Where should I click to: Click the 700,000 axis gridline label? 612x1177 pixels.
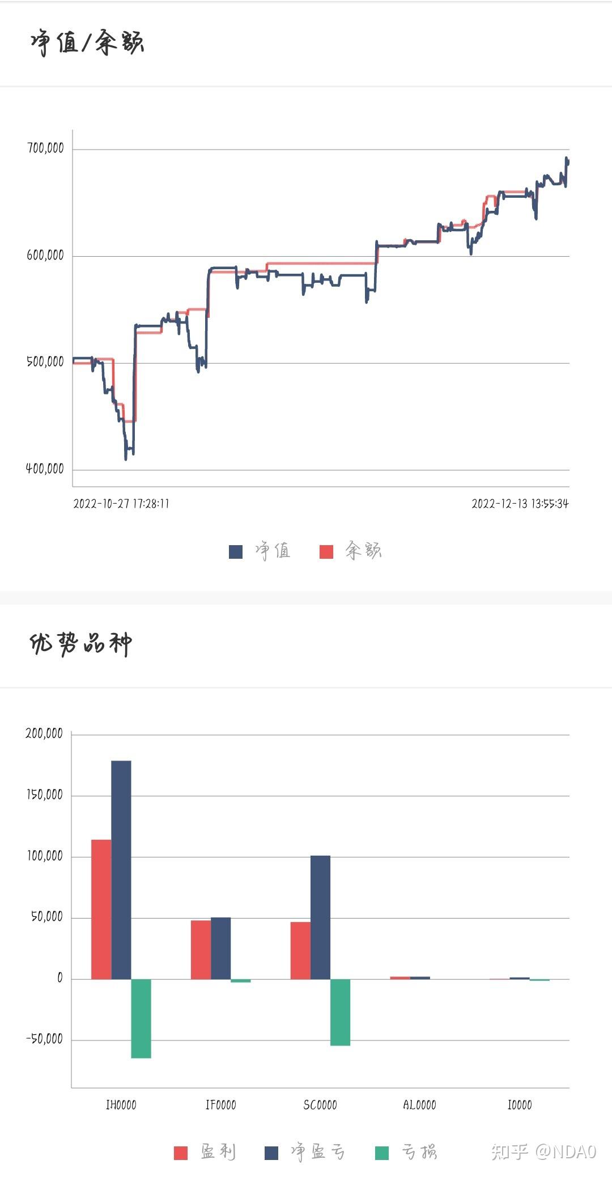coord(45,148)
